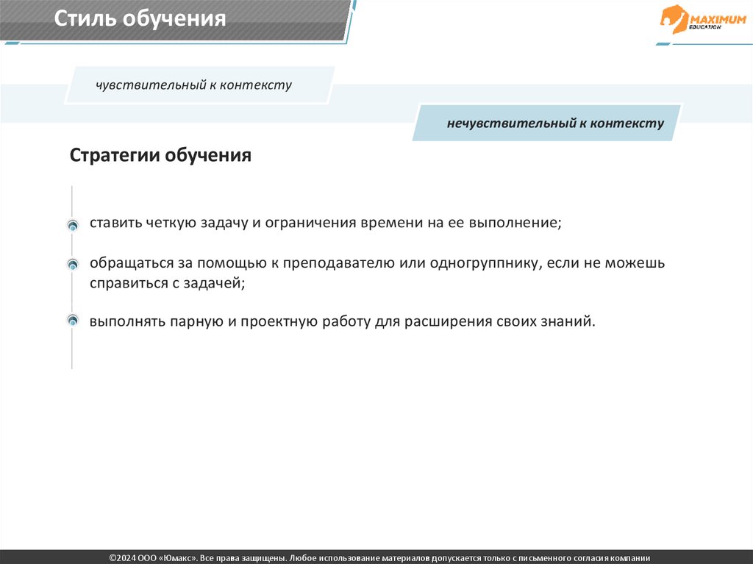Click the text 'выполнять парную и проектную работу'
The image size is (753, 564).
tap(230, 321)
